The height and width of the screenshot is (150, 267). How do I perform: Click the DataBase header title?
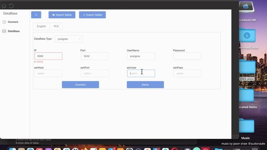tap(10, 13)
